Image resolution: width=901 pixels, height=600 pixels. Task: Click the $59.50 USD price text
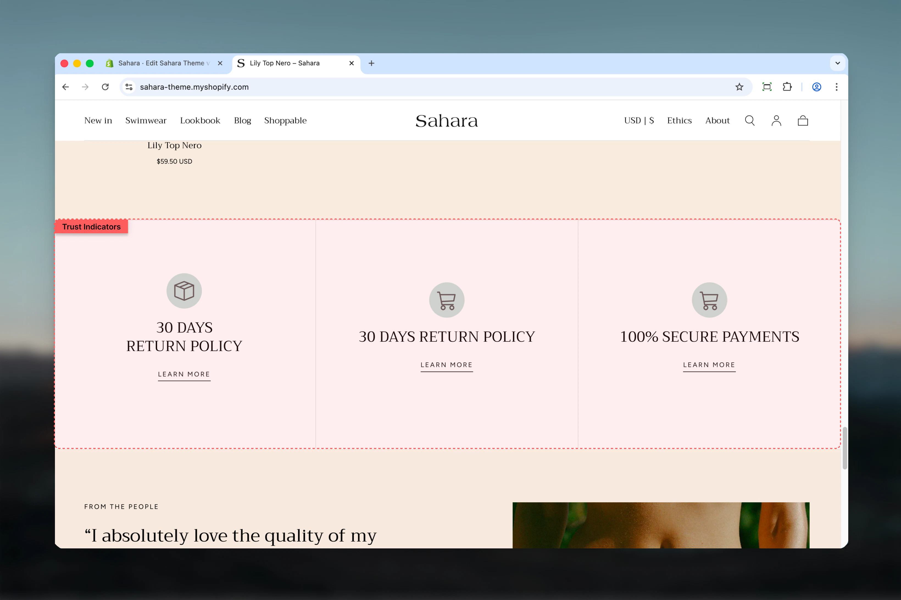(174, 161)
